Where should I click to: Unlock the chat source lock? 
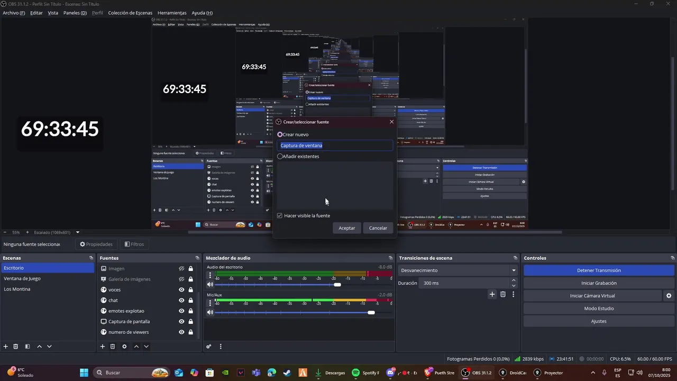(x=190, y=300)
